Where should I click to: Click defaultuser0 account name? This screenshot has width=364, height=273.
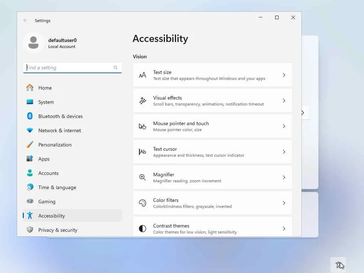pos(63,40)
